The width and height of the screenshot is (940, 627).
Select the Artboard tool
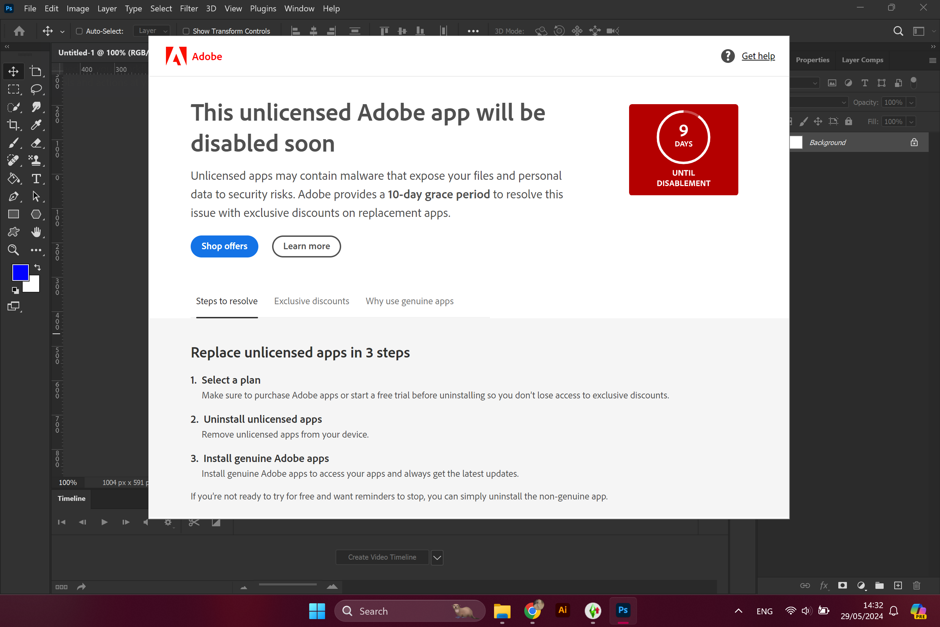click(x=36, y=71)
